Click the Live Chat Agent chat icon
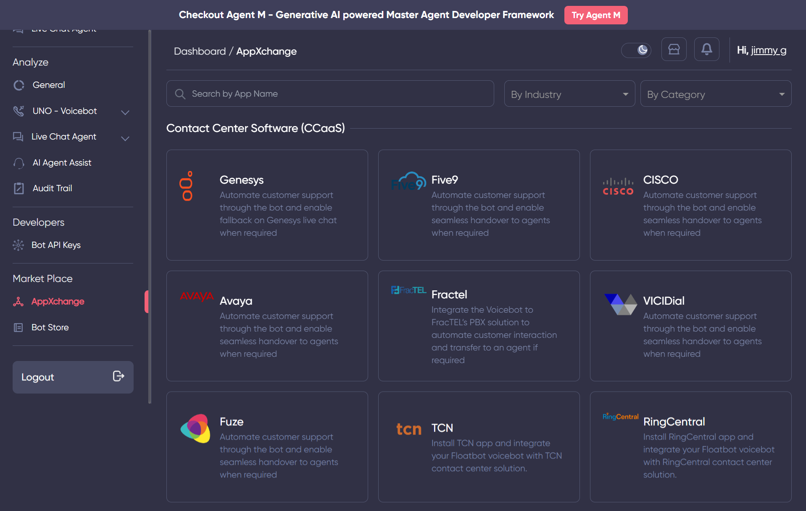Viewport: 806px width, 511px height. point(18,137)
